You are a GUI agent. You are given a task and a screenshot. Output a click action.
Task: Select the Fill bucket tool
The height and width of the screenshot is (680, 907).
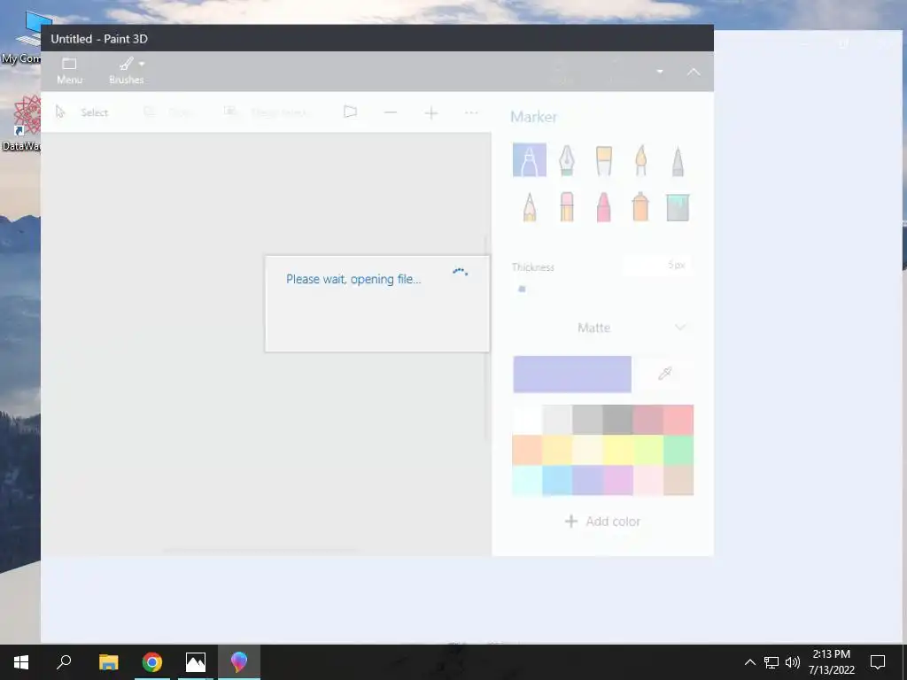[678, 207]
